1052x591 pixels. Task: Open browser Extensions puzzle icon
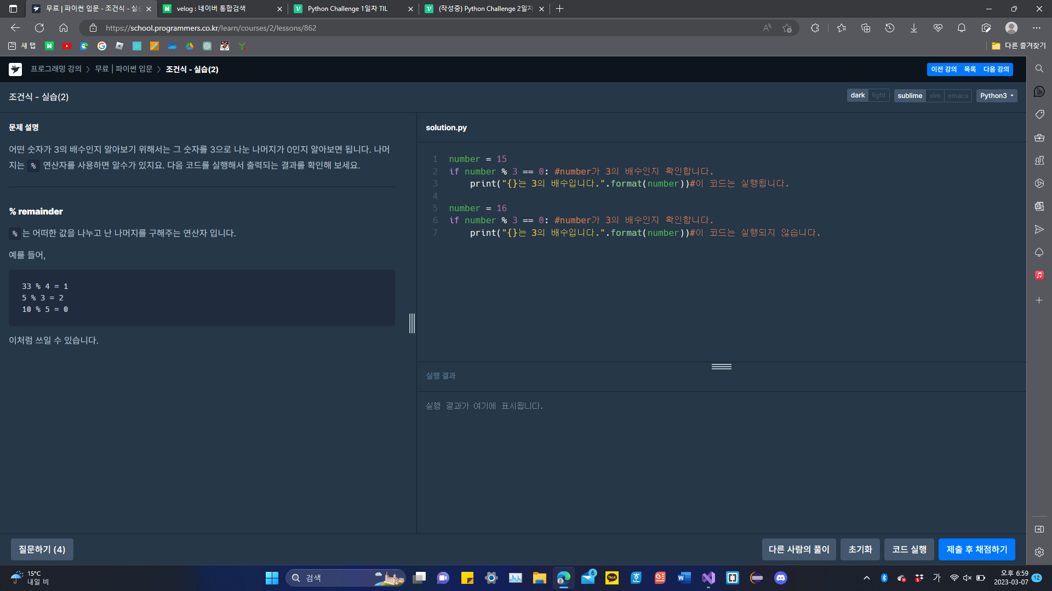click(815, 28)
